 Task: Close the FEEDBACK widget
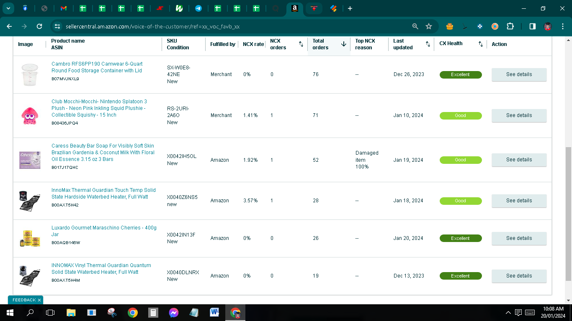[39, 300]
